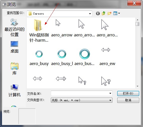Create a new folder
143x127 pixels.
[109, 14]
